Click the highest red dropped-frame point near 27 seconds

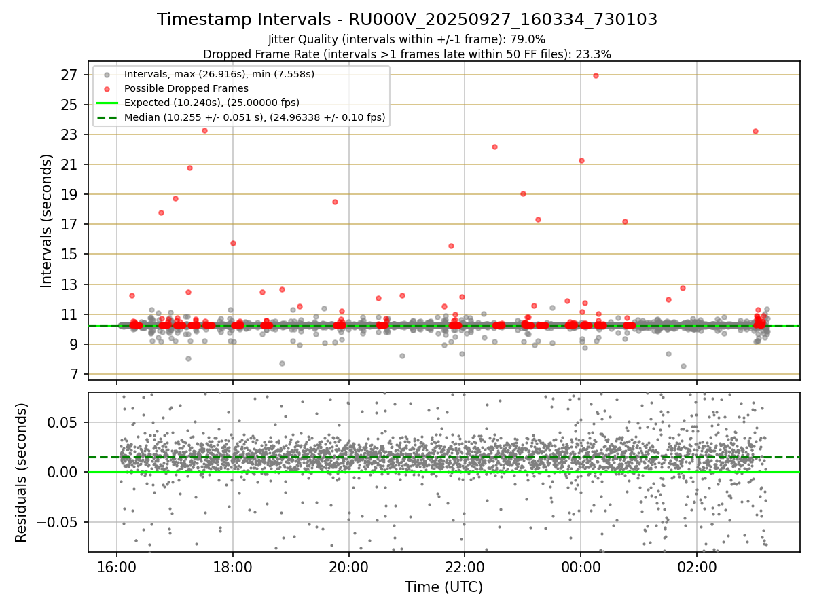596,75
